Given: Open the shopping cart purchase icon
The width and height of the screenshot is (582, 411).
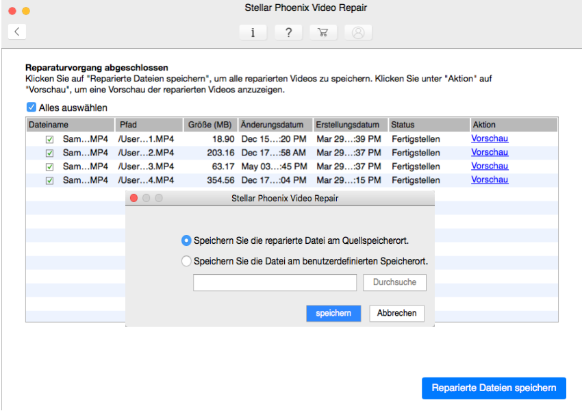Looking at the screenshot, I should (x=323, y=32).
